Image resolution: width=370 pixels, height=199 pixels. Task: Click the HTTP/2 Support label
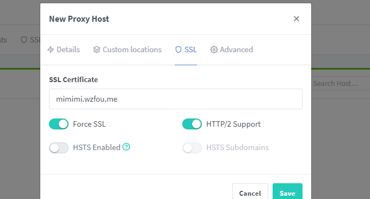click(233, 124)
